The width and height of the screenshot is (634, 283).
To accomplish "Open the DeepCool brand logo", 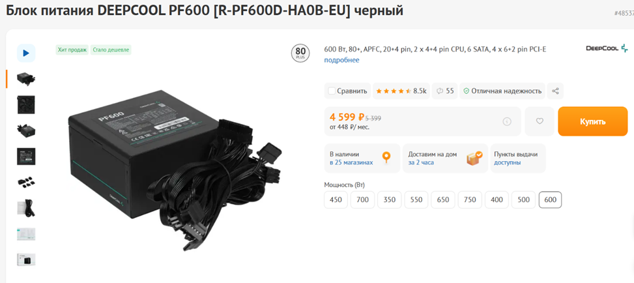I will pyautogui.click(x=607, y=48).
